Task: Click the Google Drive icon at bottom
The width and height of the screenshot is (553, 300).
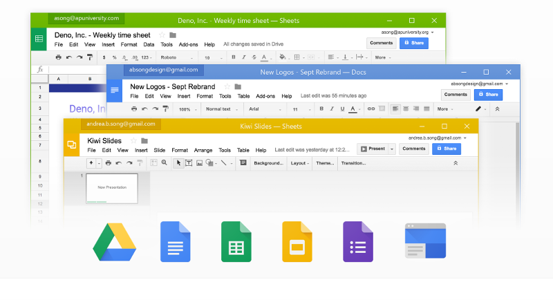Action: 115,242
